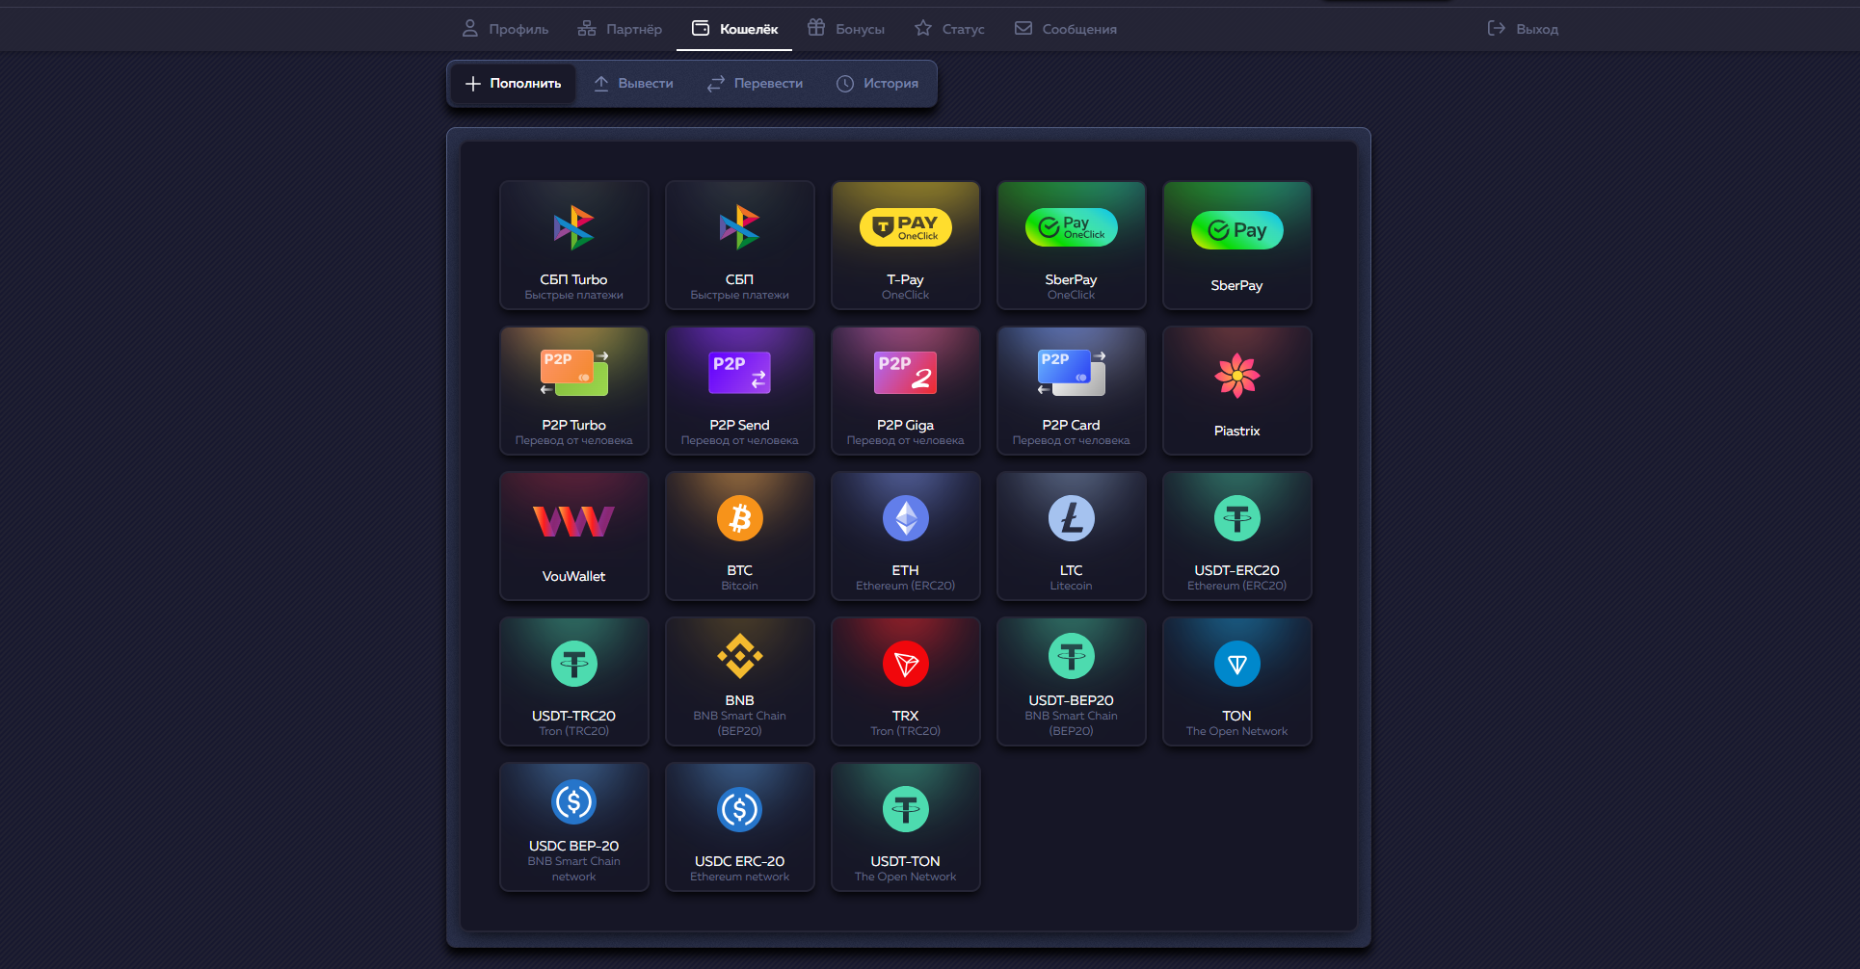Choose the P2P Giga icon
This screenshot has width=1860, height=969.
tap(906, 373)
